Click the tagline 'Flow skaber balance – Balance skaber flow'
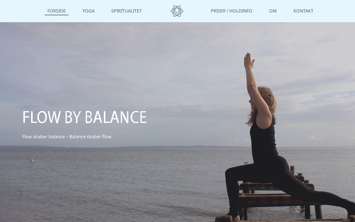Image resolution: width=355 pixels, height=222 pixels. coord(67,137)
